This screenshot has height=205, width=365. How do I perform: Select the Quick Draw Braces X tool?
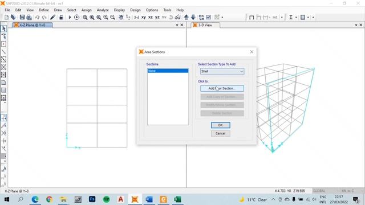(4, 67)
